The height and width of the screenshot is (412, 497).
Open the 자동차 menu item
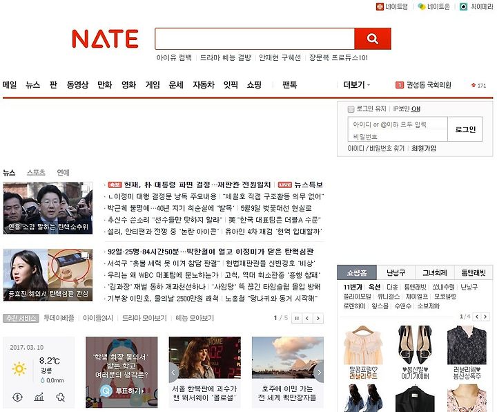(204, 85)
